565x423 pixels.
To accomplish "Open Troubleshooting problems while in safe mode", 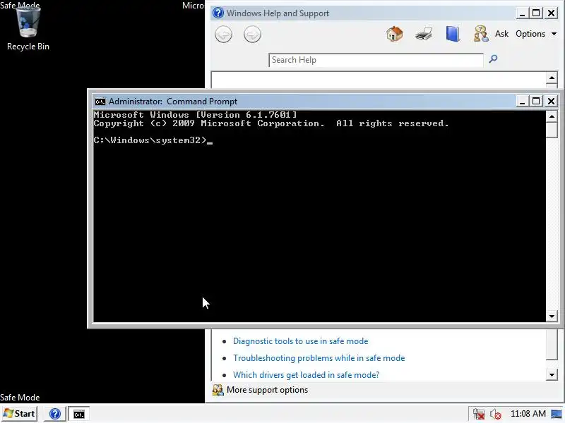I will pos(319,358).
